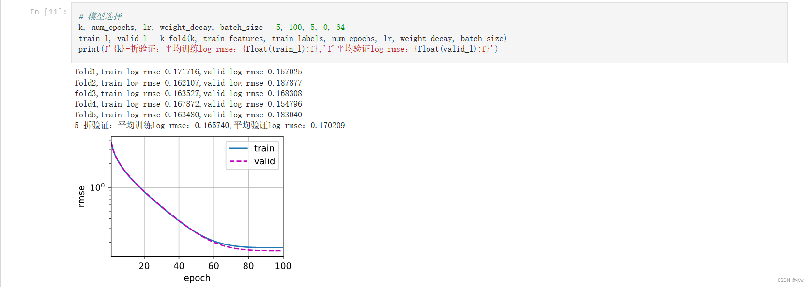Viewport: 811px width, 287px height.
Task: Click the x-axis tick label 40
Action: tap(179, 266)
